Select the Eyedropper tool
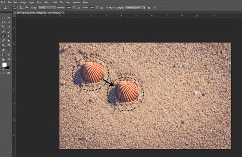Screen dimensions: 242x157 click(x=9, y=27)
